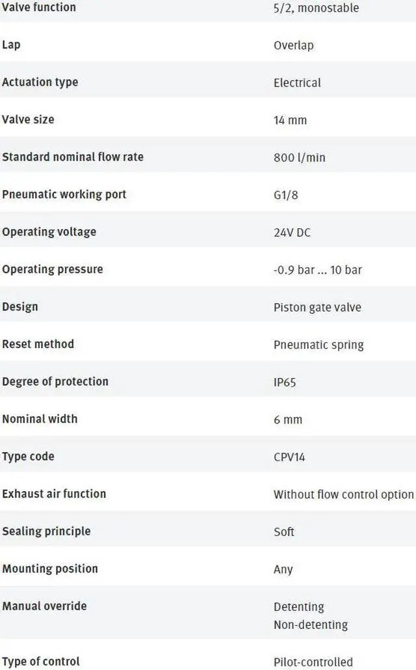
Task: Click the "G1/8" working port value
Action: tap(286, 194)
